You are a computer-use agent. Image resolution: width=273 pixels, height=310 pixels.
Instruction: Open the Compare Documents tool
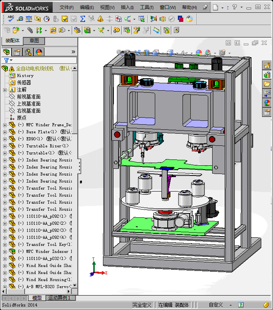(118, 19)
